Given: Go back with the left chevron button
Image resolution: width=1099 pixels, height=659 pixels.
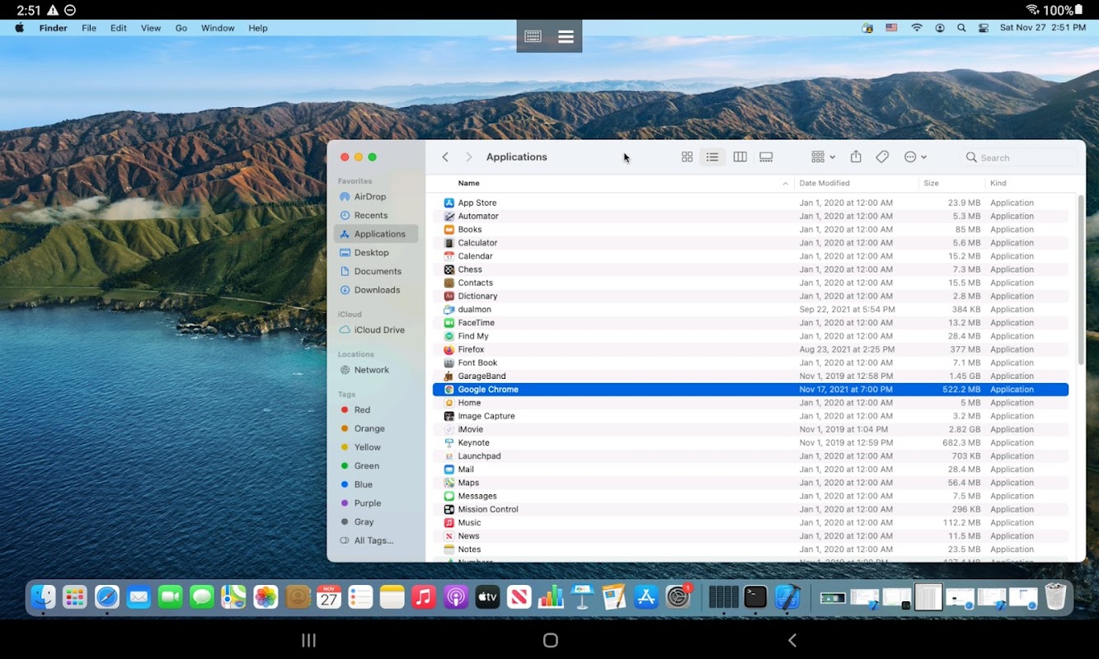Looking at the screenshot, I should [x=445, y=157].
